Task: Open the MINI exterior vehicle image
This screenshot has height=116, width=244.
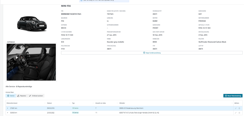Action: click(x=32, y=24)
